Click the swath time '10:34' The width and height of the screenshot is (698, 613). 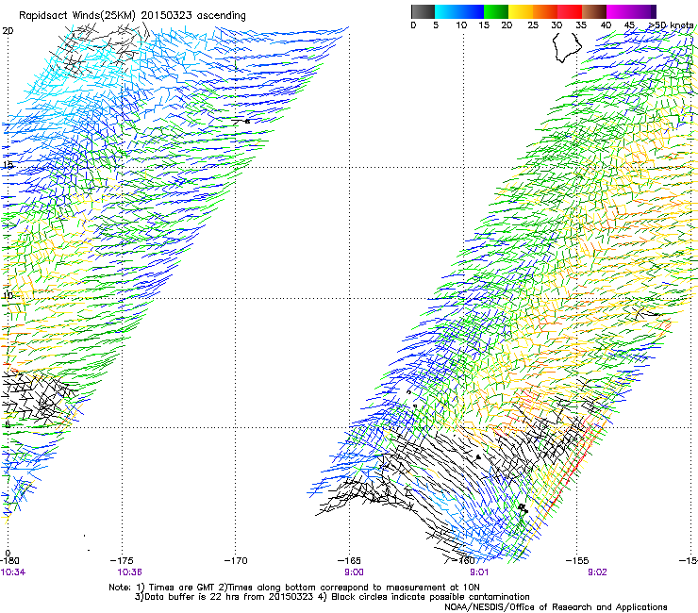[13, 572]
